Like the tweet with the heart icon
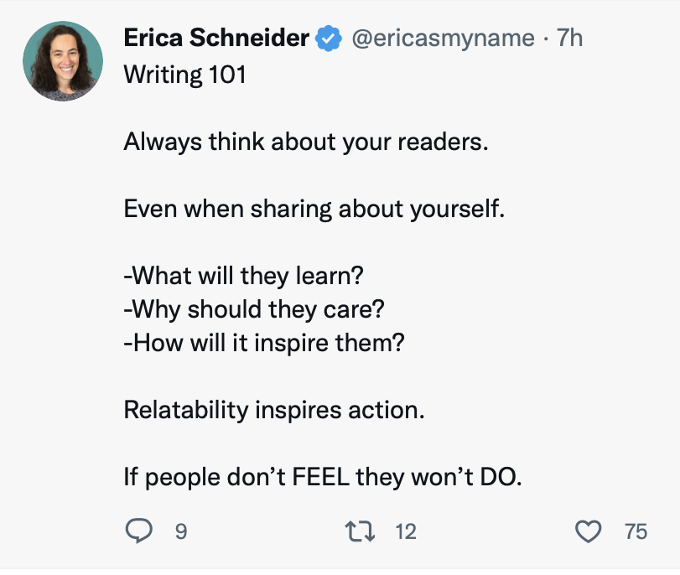Viewport: 680px width, 575px height. [x=589, y=531]
